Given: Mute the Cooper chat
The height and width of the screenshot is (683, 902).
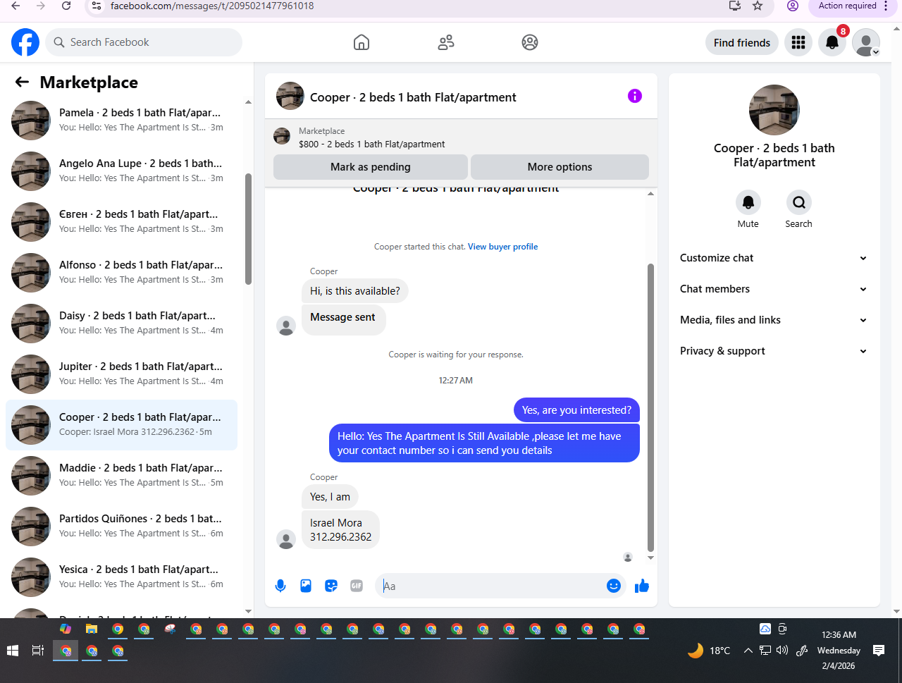Looking at the screenshot, I should coord(748,202).
